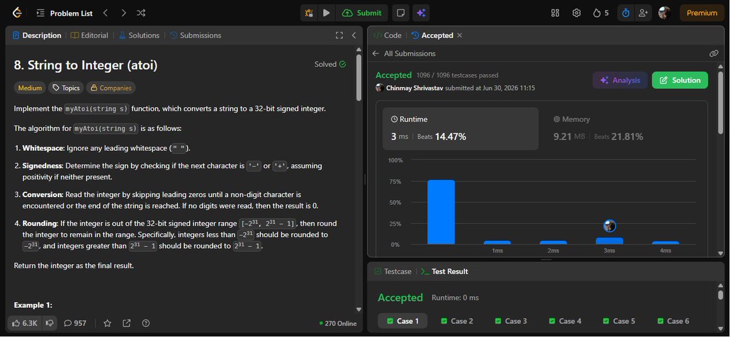Open the notes sticky icon
The width and height of the screenshot is (730, 337).
coord(401,13)
